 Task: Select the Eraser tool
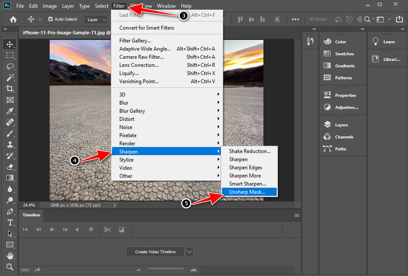pos(10,167)
